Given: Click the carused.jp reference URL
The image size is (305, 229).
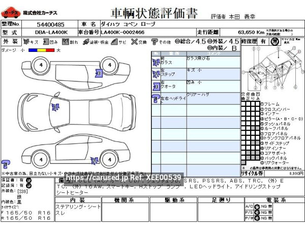Looking at the screenshot, I should 124,178.
